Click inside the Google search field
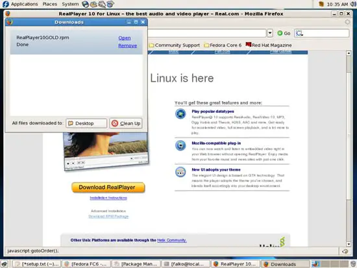 pyautogui.click(x=325, y=33)
